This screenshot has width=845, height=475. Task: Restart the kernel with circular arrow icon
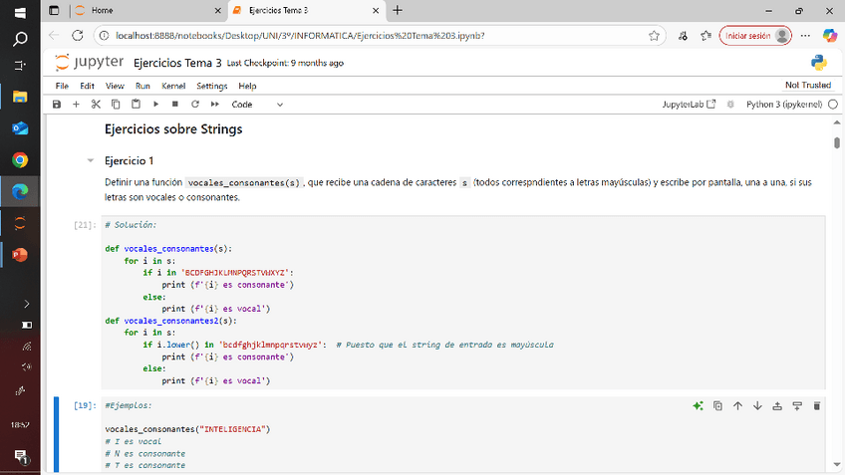(195, 105)
